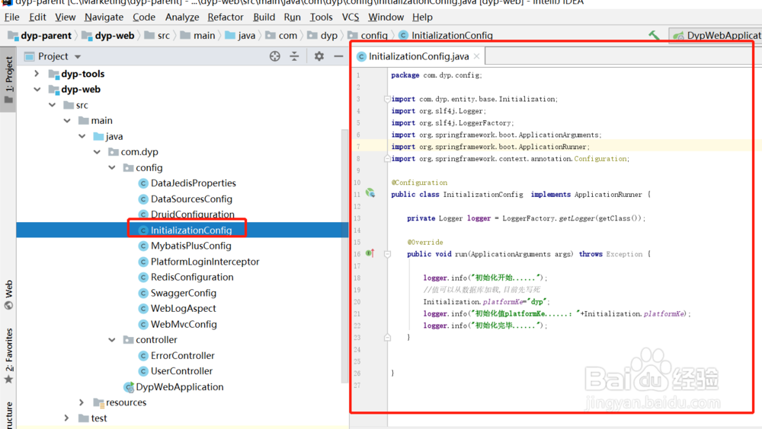Open the Web tool window sidebar button
This screenshot has width=762, height=429.
click(x=8, y=294)
